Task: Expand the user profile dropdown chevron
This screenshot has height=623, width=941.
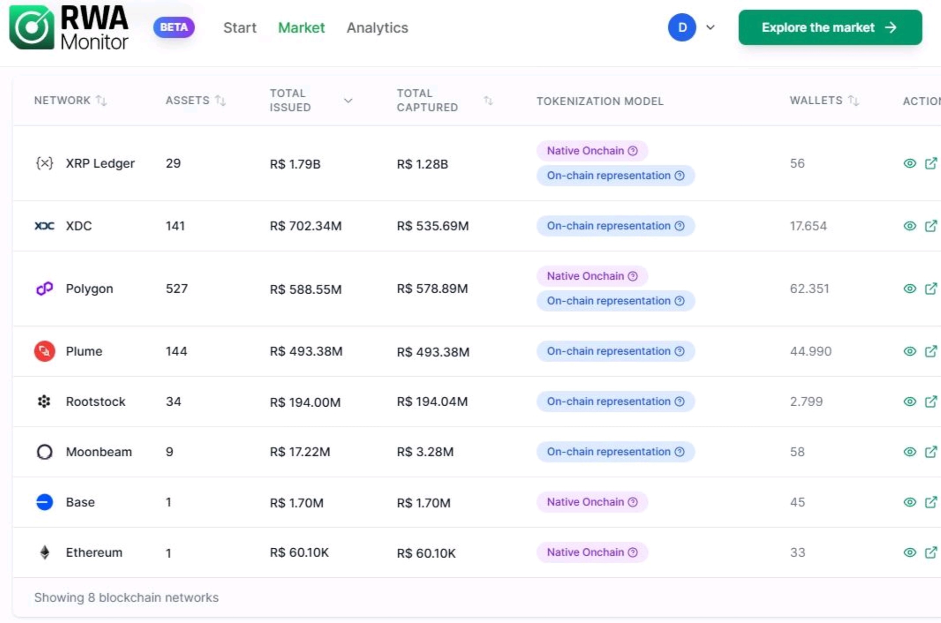Action: [x=710, y=27]
